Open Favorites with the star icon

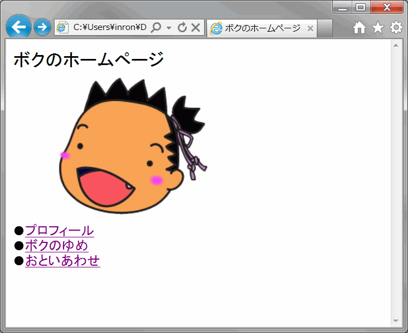(378, 28)
